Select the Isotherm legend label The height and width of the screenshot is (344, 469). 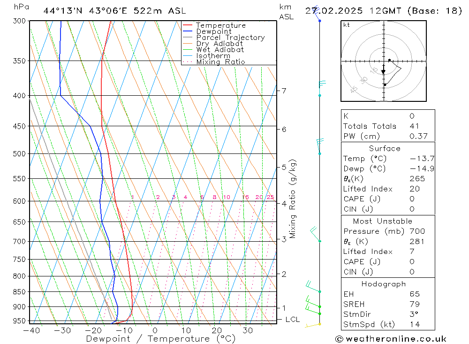click(x=213, y=56)
